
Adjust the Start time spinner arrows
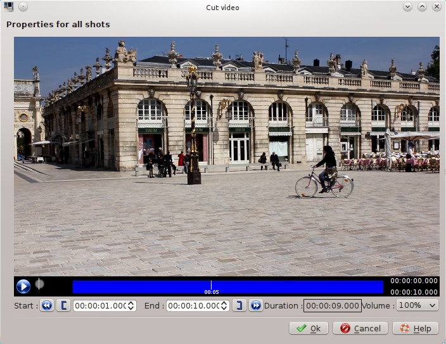click(131, 305)
